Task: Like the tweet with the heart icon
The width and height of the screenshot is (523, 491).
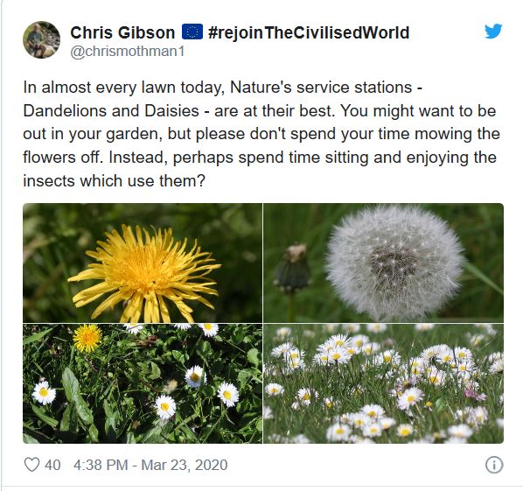Action: tap(32, 465)
